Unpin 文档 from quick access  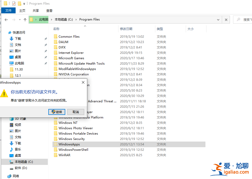tap(46, 45)
